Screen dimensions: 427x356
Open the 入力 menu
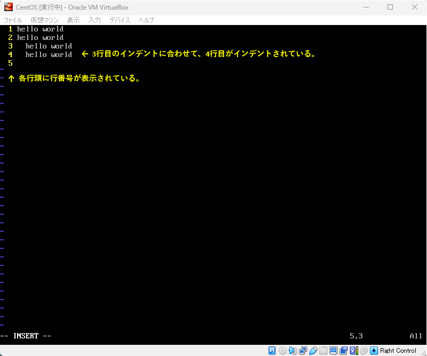pyautogui.click(x=95, y=20)
